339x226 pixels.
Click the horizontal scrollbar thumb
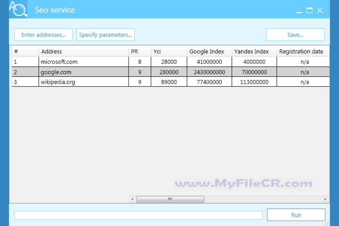pyautogui.click(x=170, y=199)
